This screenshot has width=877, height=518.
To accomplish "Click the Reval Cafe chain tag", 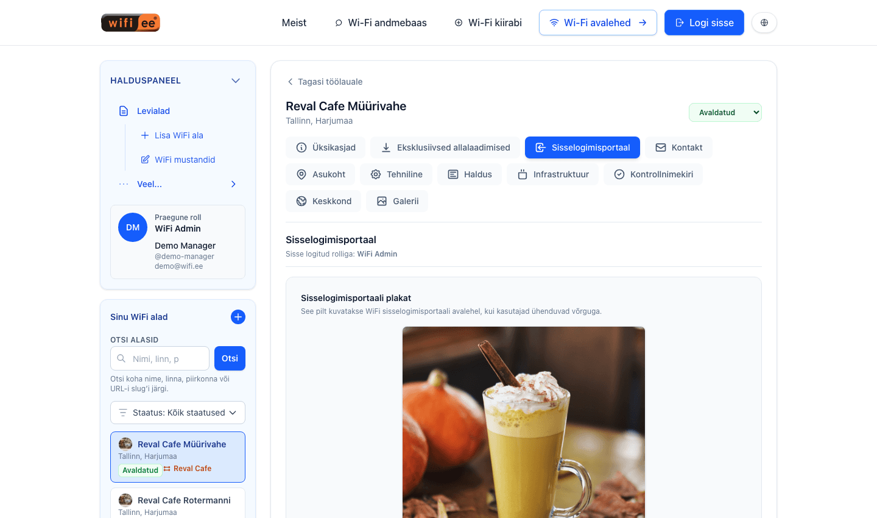I will coord(188,469).
